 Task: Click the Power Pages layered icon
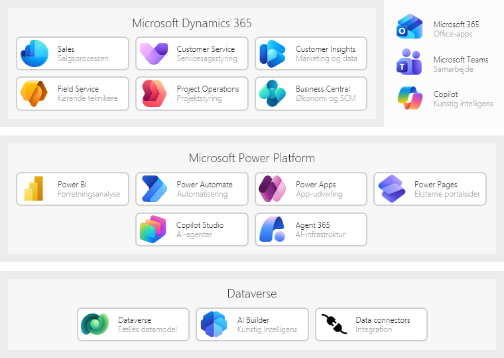tap(392, 189)
